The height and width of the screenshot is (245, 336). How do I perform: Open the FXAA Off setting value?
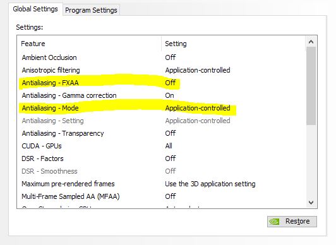point(171,83)
